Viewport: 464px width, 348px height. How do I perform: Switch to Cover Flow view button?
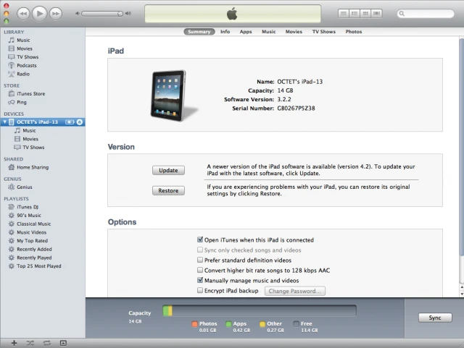[x=376, y=13]
